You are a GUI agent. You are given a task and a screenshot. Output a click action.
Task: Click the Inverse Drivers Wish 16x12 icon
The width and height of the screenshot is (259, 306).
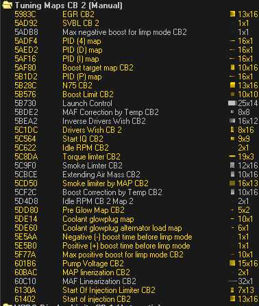(232, 120)
